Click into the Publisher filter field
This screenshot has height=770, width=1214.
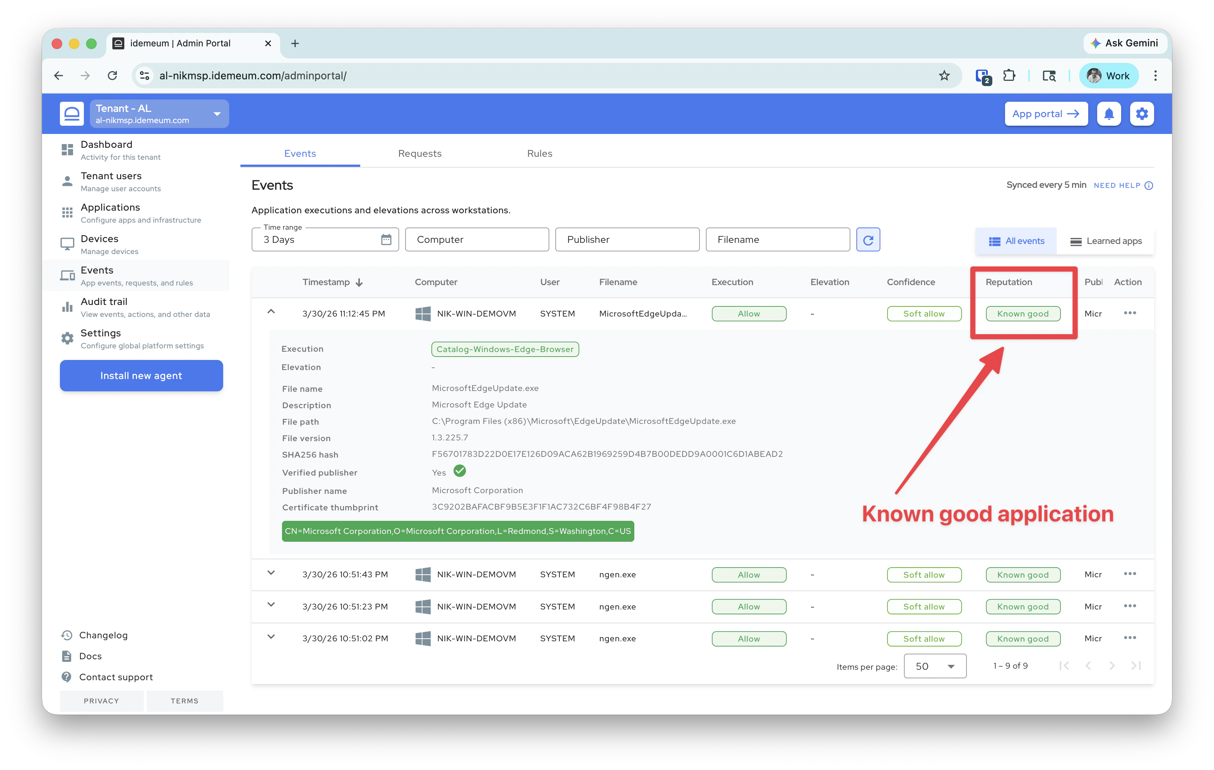(x=627, y=240)
